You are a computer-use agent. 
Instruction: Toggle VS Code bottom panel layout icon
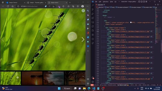(142, 2)
